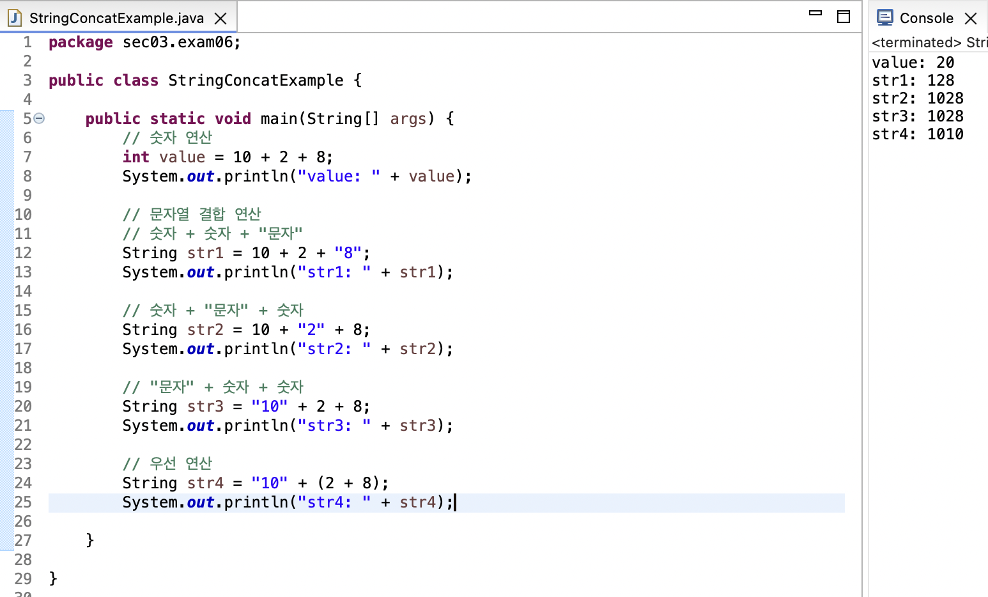Close the StringConcatExample.java tab

(220, 19)
